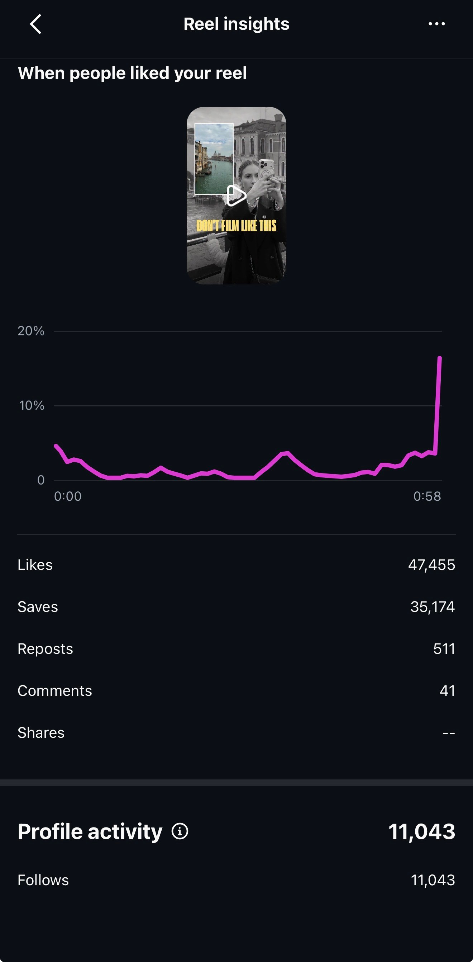
Task: Click the peak at the end of likes graph
Action: click(x=439, y=358)
